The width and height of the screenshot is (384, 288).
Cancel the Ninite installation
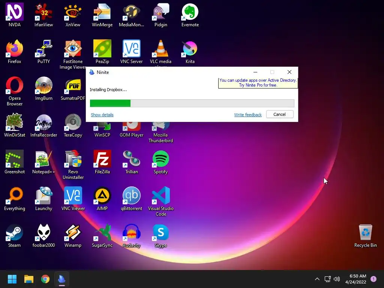point(280,114)
